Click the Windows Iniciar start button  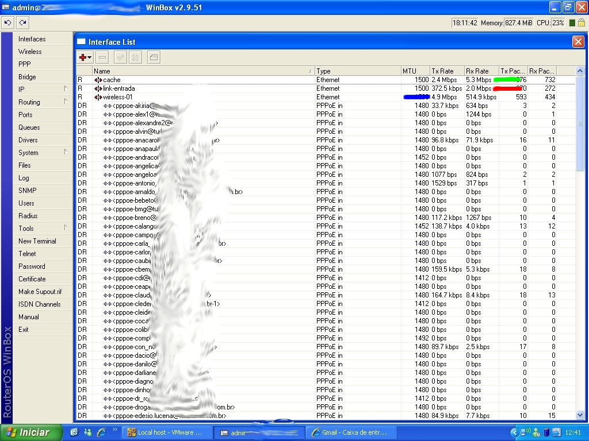31,432
